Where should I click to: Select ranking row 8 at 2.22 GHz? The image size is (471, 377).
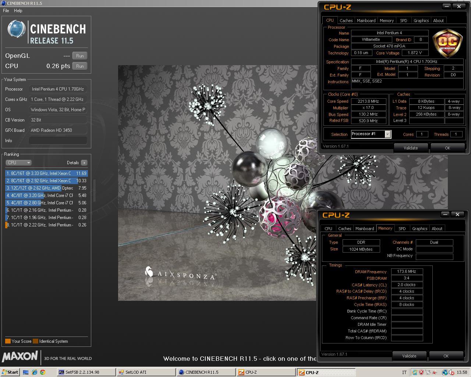47,225
